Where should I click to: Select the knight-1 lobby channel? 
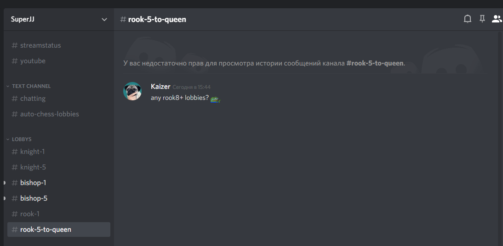59,152
